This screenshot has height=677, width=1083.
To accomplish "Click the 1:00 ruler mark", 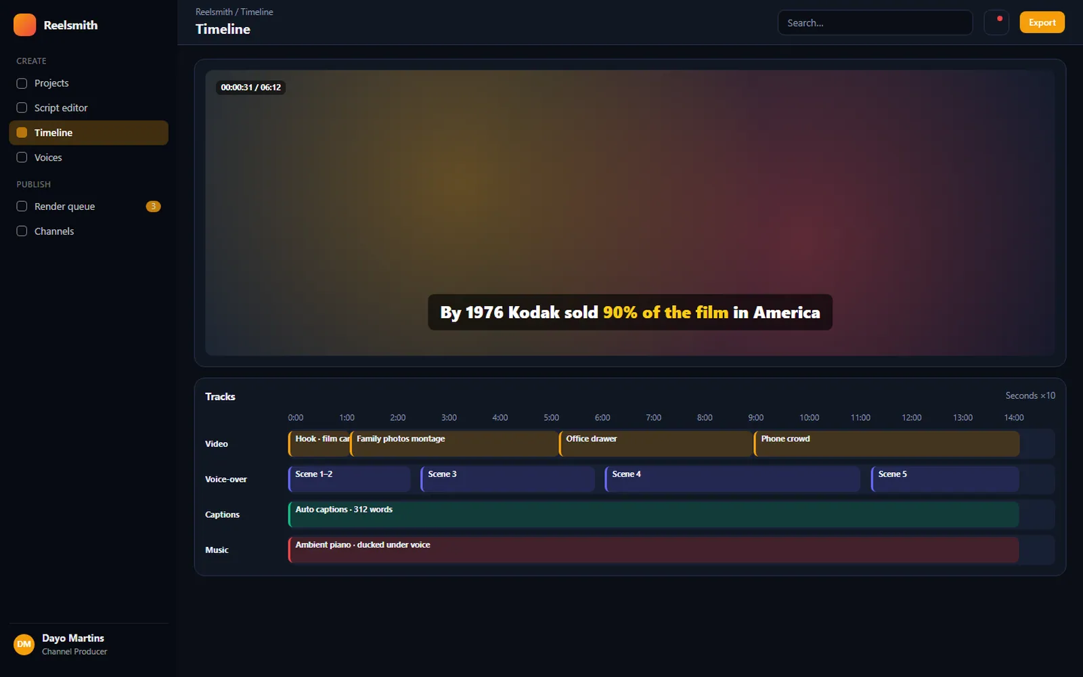I will [x=347, y=418].
